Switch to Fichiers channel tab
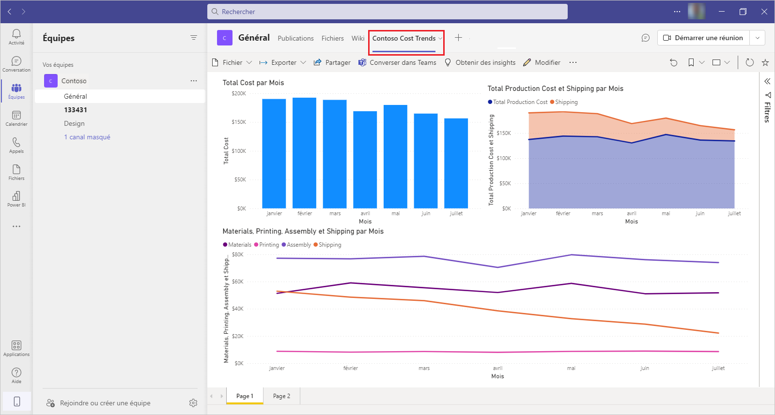Screen dimensions: 775x415 333,38
